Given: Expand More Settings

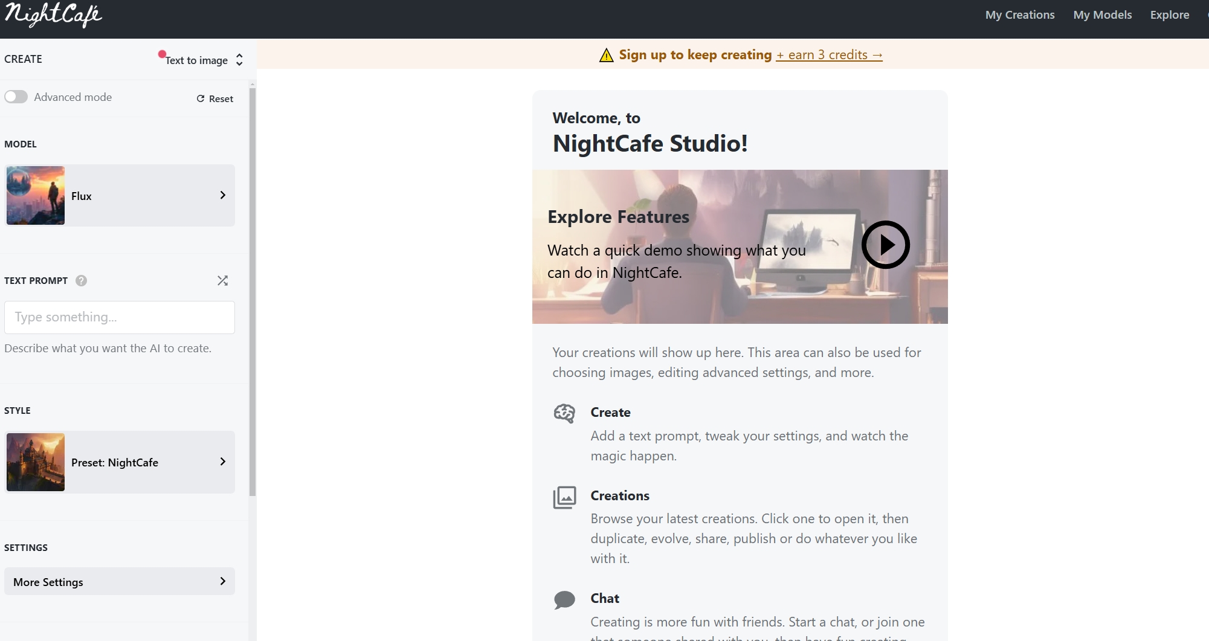Looking at the screenshot, I should 120,581.
